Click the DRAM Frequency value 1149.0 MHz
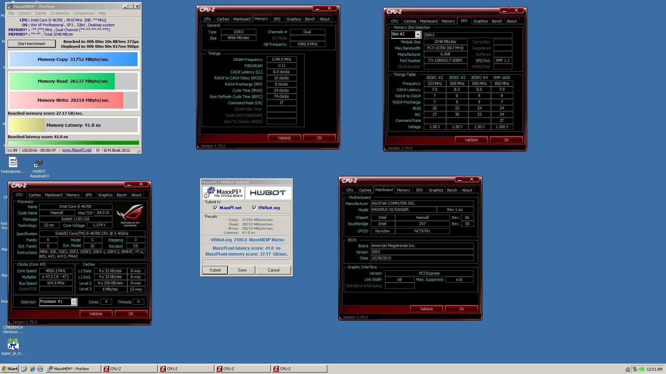The height and width of the screenshot is (374, 666). tap(281, 60)
